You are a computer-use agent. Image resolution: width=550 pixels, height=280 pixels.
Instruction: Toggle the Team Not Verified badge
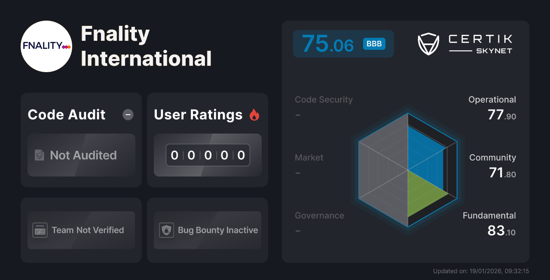pyautogui.click(x=81, y=230)
